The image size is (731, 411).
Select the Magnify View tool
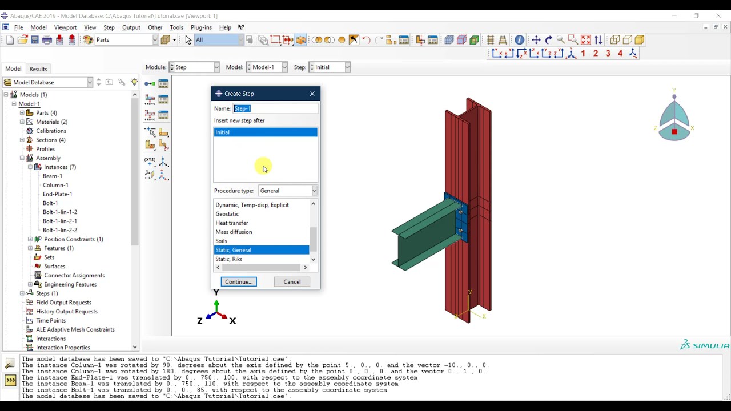[x=561, y=40]
